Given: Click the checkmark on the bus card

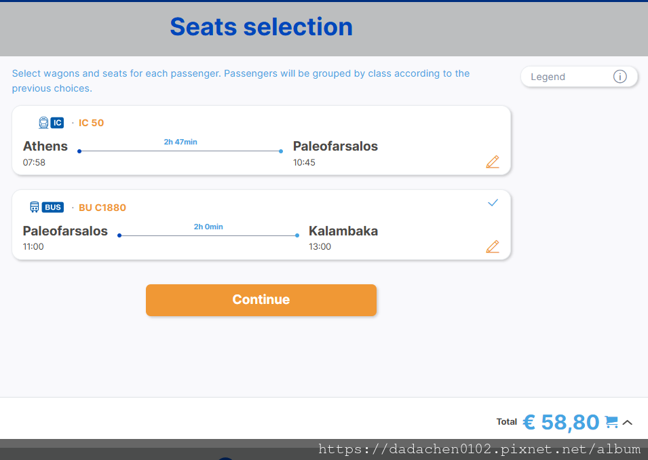Looking at the screenshot, I should point(493,202).
